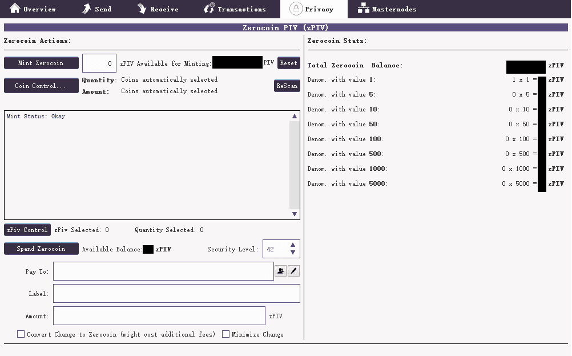The width and height of the screenshot is (572, 356).
Task: Toggle the Minimize Change checkbox
Action: pyautogui.click(x=226, y=334)
